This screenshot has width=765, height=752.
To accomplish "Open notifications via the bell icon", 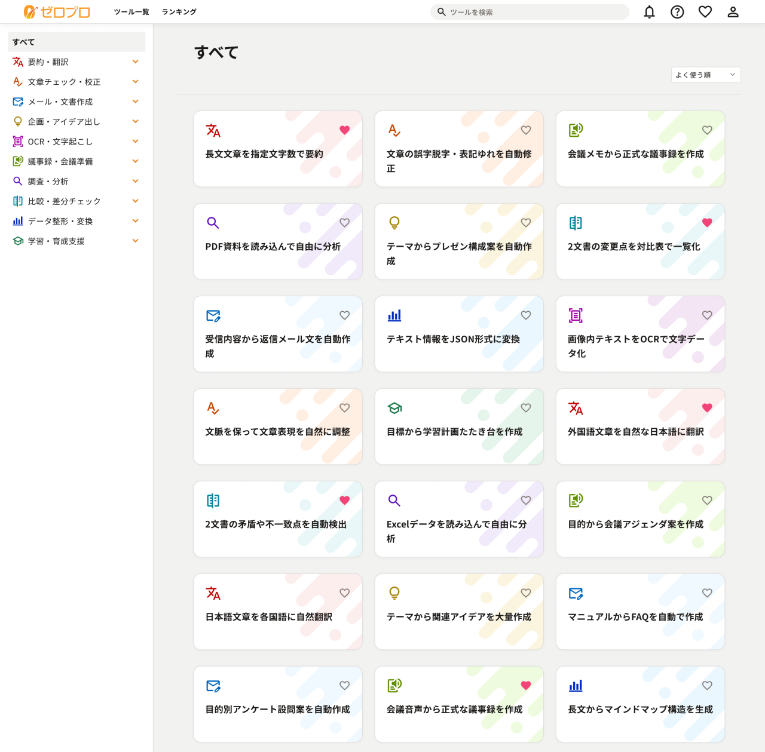I will click(648, 11).
